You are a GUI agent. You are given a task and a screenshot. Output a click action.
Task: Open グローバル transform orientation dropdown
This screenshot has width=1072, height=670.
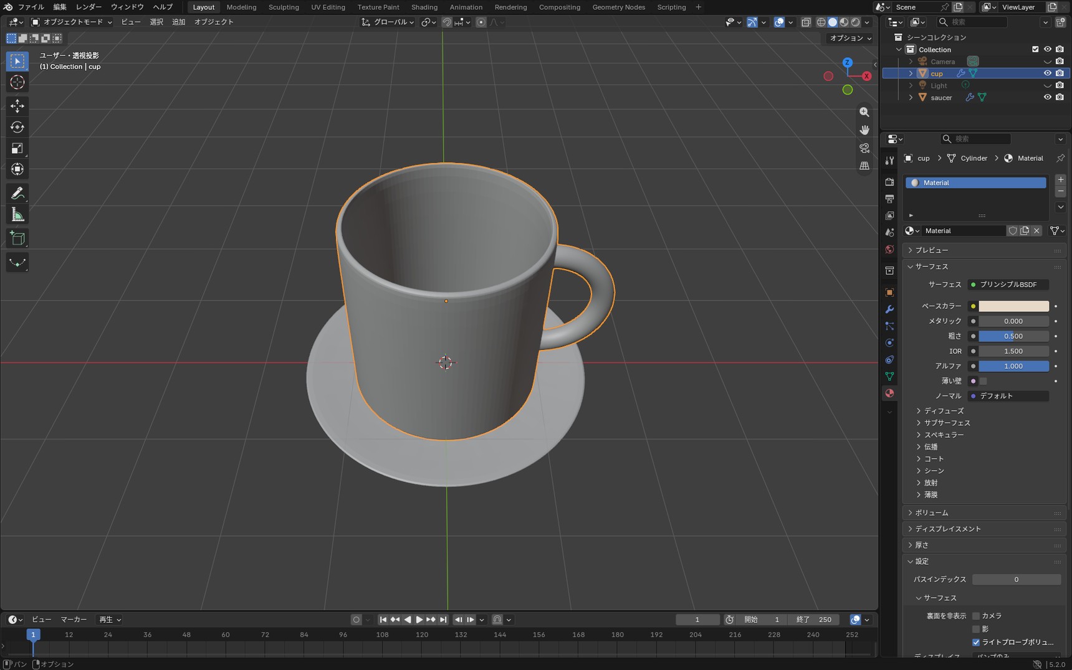click(388, 22)
